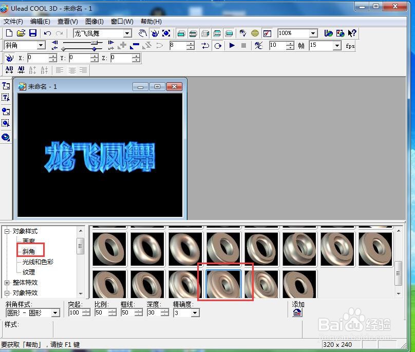Increase the 比例 value with up stepper
Image resolution: width=415 pixels, height=352 pixels.
pyautogui.click(x=112, y=311)
